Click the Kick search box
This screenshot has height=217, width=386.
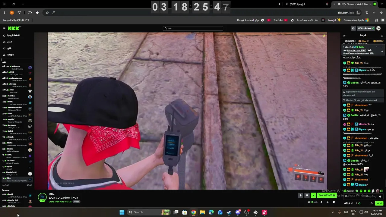193,28
